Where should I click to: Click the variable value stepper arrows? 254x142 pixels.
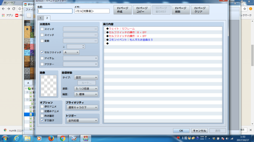(83, 47)
